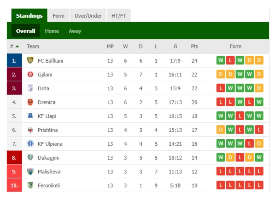Sort standings by Pts column header
The width and height of the screenshot is (276, 209).
tap(194, 46)
